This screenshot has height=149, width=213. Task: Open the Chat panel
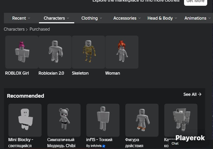coord(175,144)
